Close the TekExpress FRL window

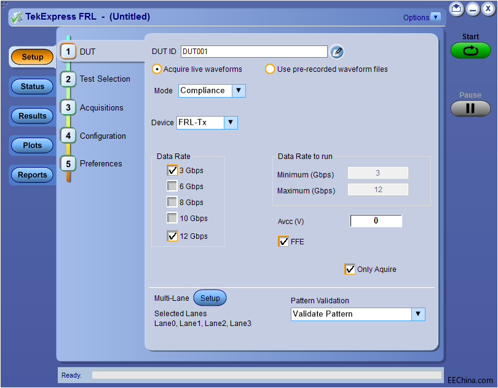(x=488, y=9)
